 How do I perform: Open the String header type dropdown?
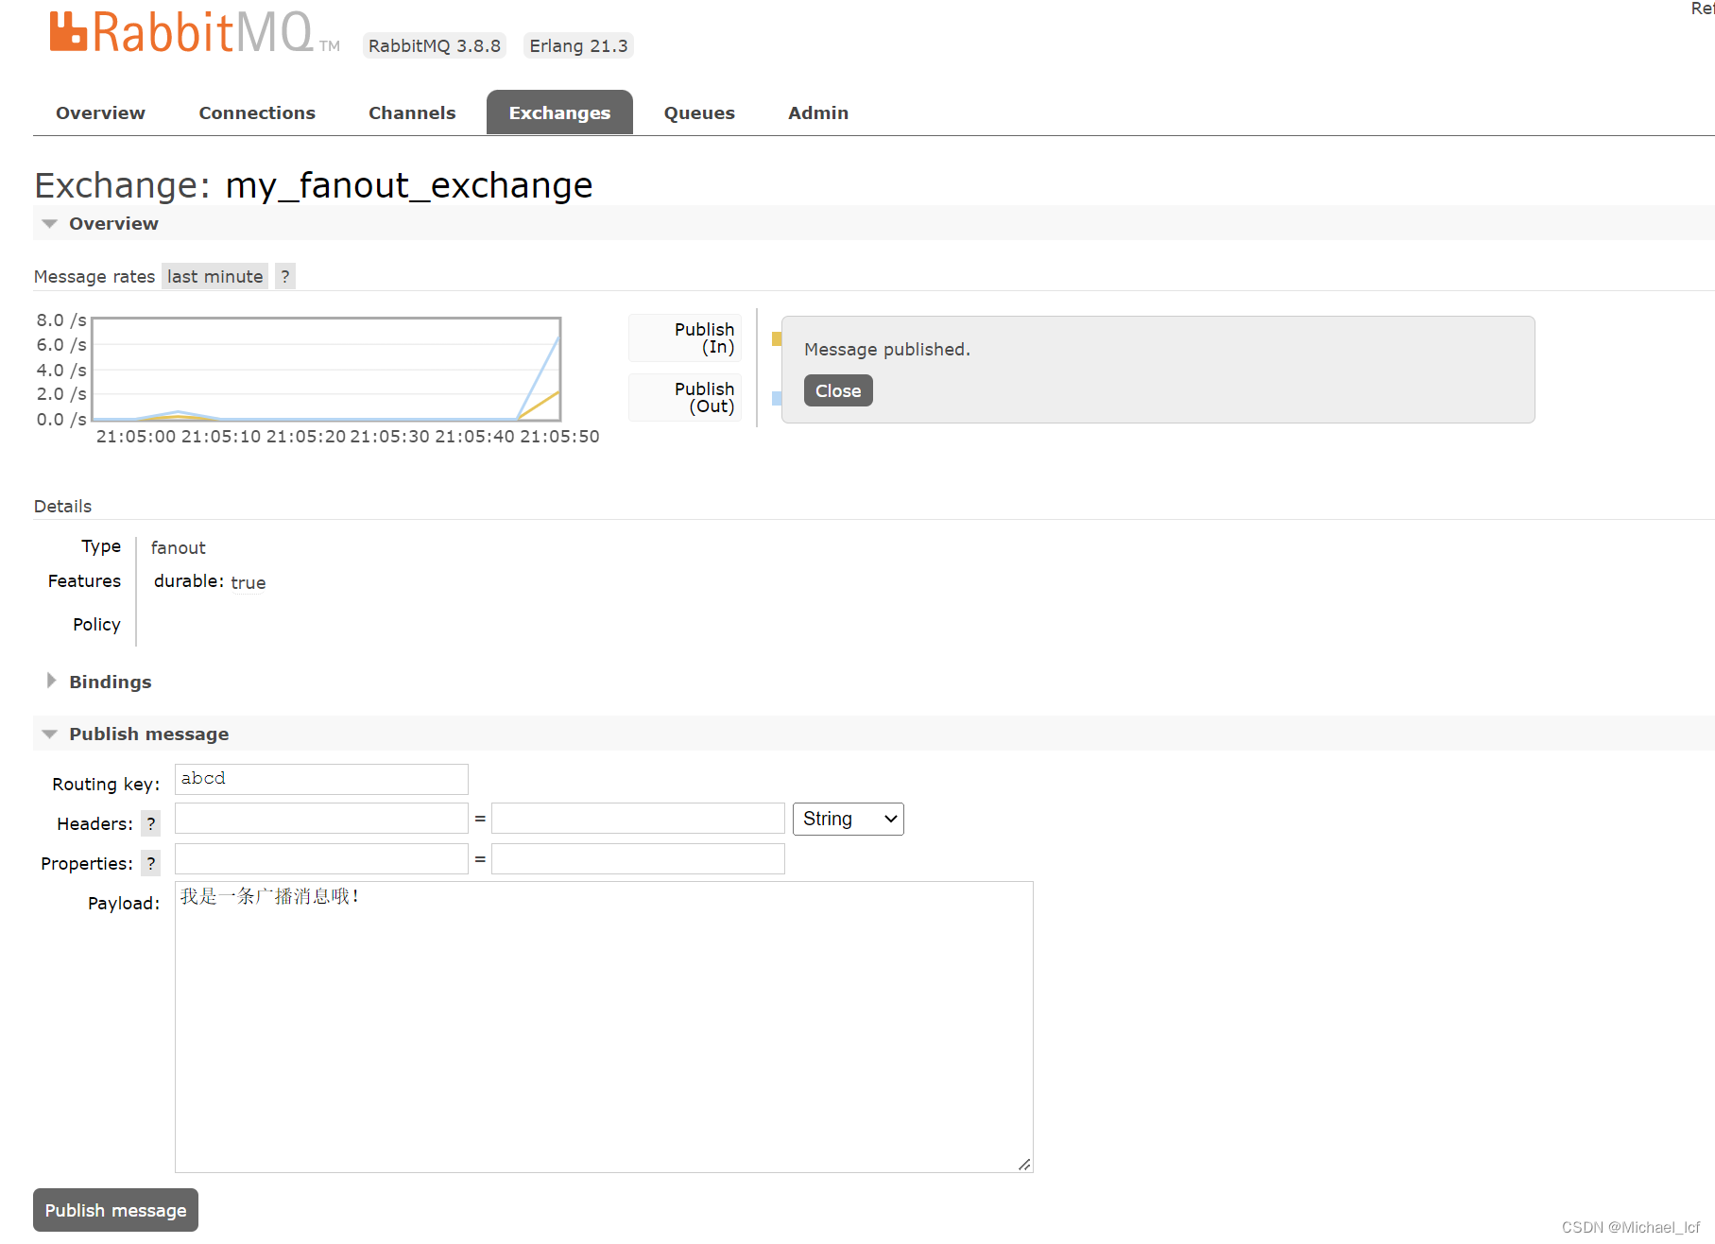tap(849, 819)
